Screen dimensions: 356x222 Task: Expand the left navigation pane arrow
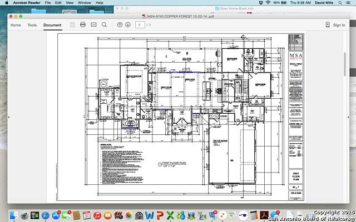[9, 117]
